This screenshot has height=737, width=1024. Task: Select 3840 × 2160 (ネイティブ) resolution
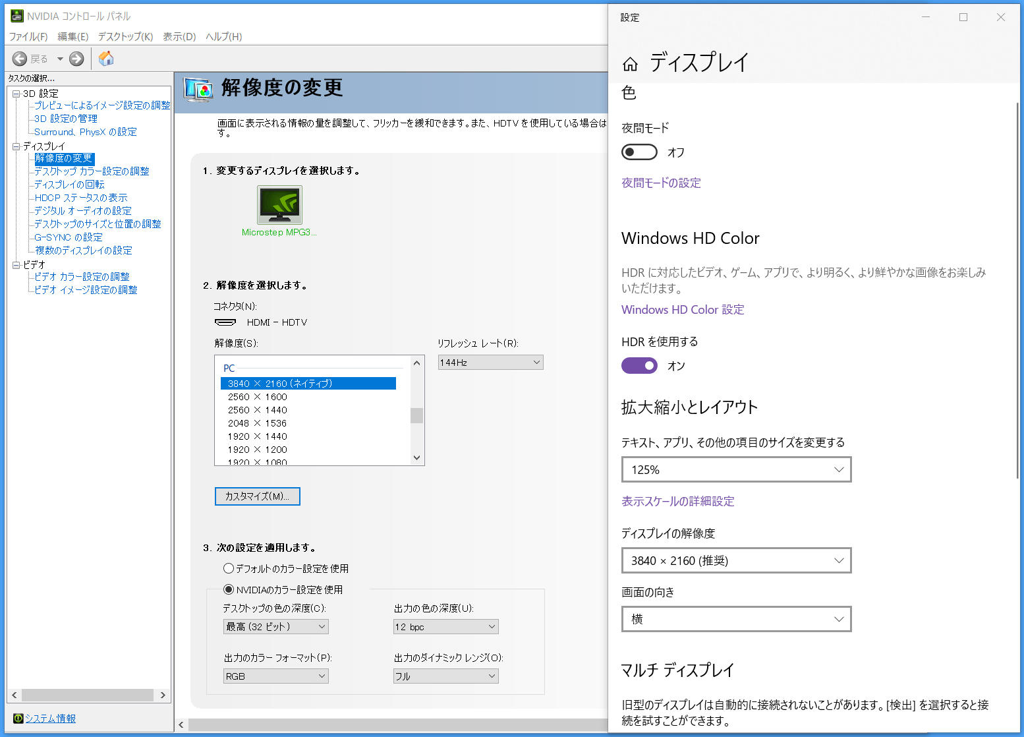pos(308,384)
